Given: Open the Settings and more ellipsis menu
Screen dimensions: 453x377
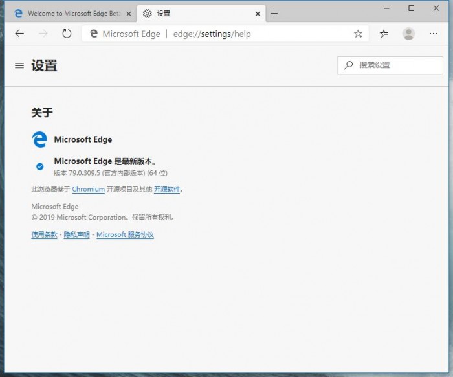Looking at the screenshot, I should pos(434,34).
